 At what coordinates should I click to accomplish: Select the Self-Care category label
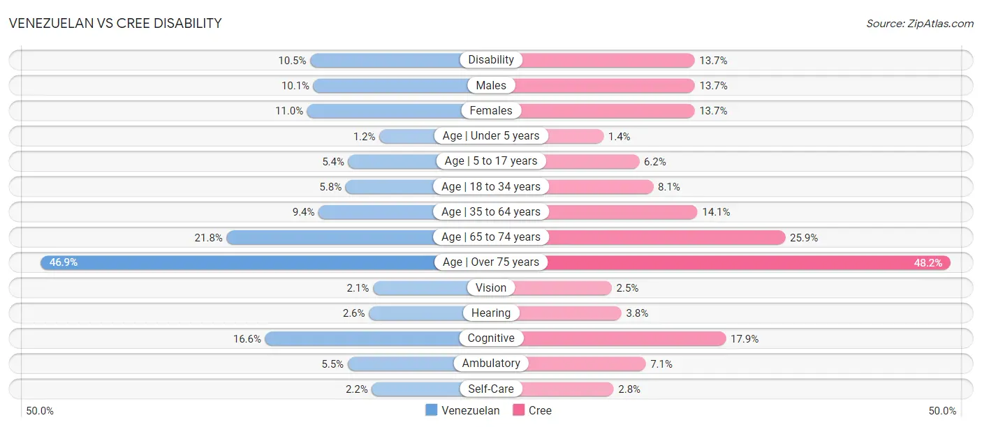click(491, 389)
